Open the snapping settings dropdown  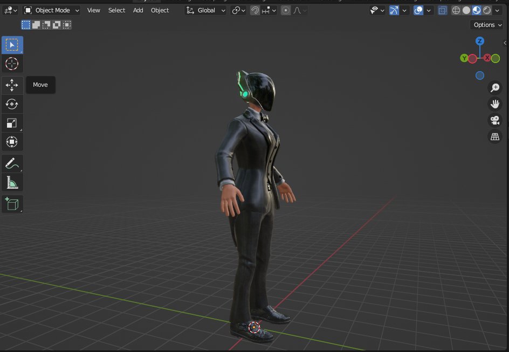(x=269, y=10)
